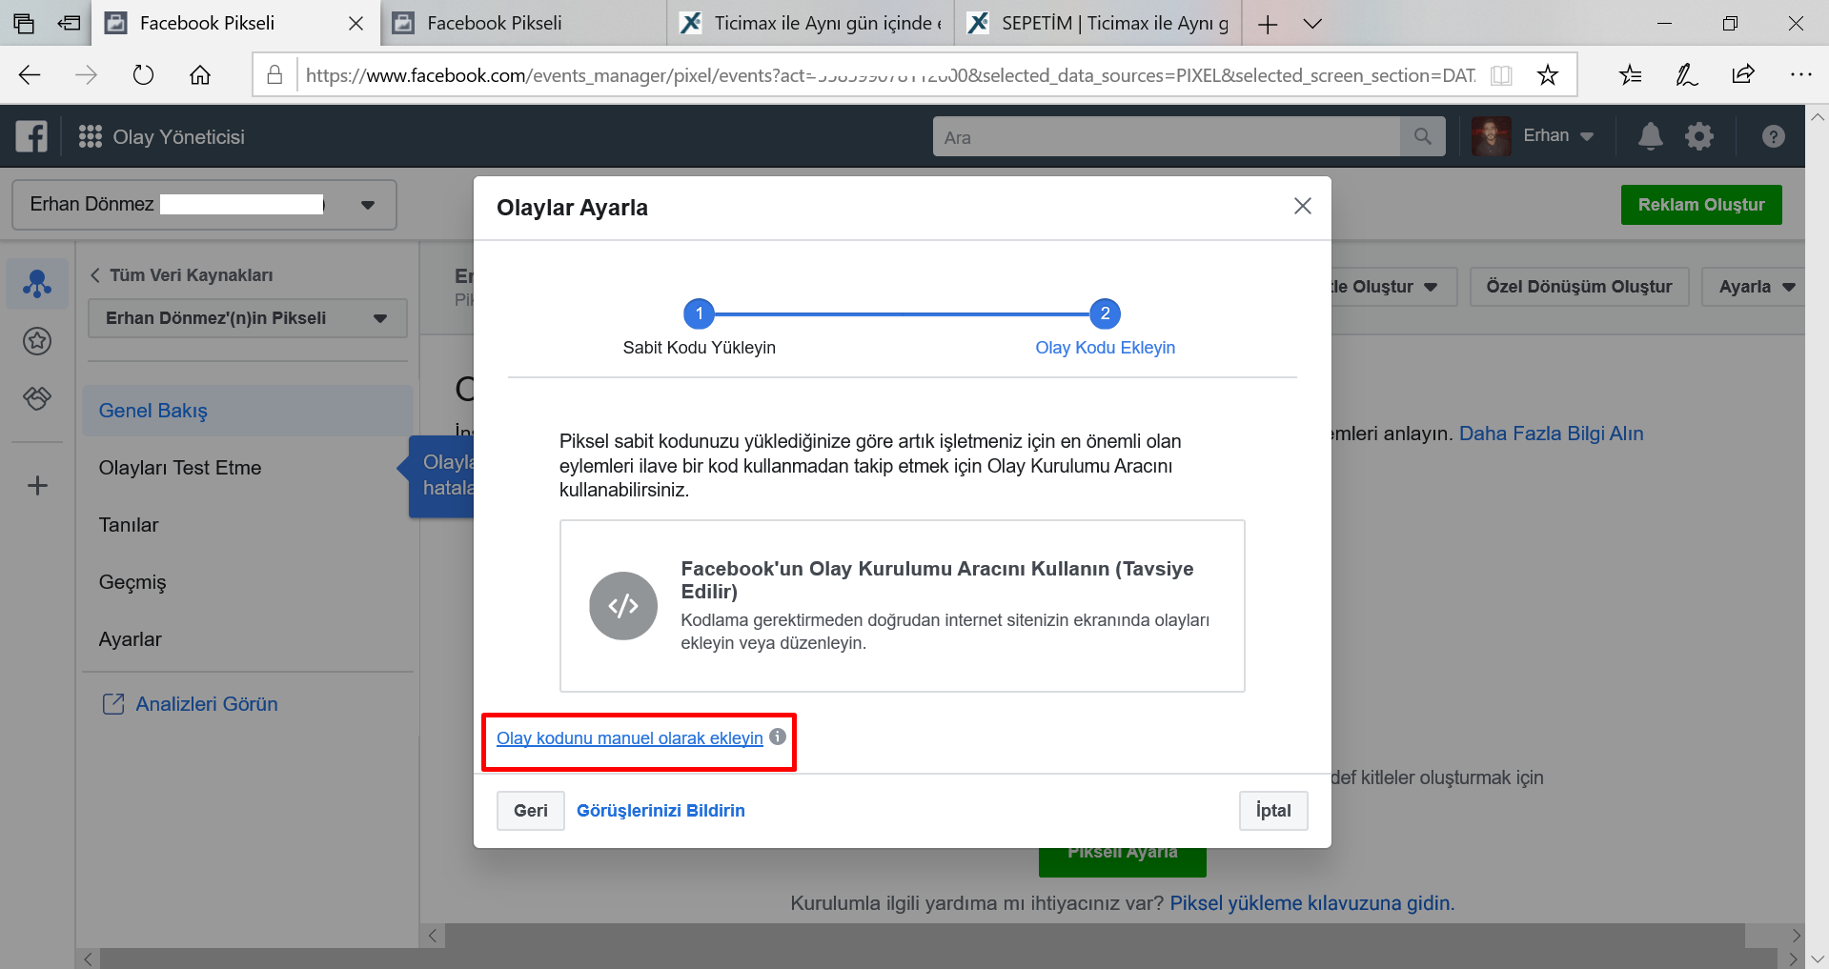Click the browser address bar

point(889,75)
